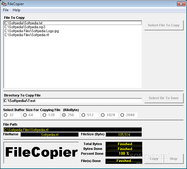
Task: Choose the 1024 KB buffer size
Action: click(x=109, y=115)
